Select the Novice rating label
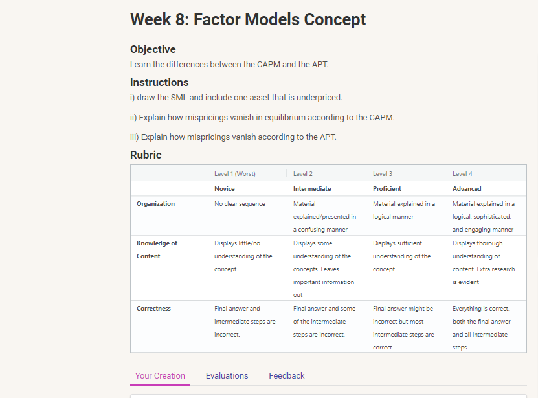This screenshot has width=538, height=398. click(x=224, y=188)
